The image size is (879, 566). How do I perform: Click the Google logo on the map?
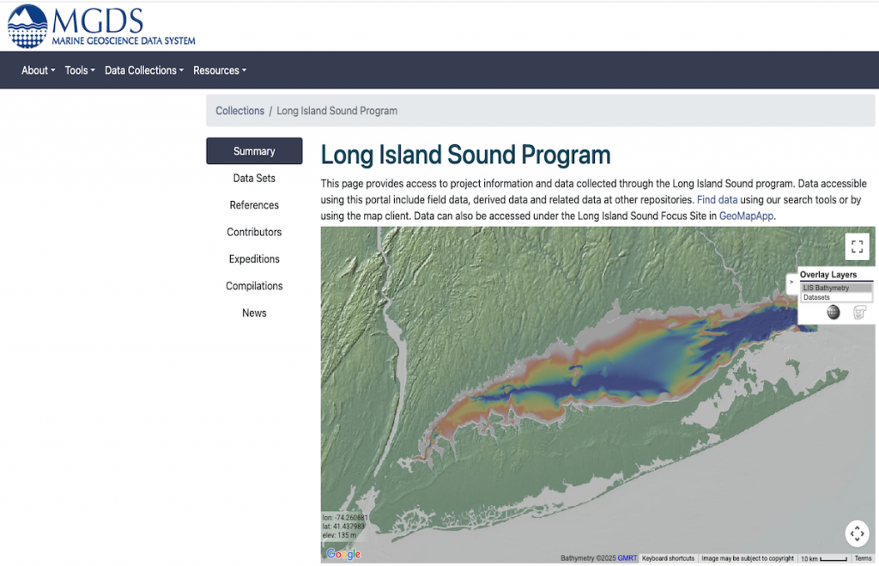342,554
